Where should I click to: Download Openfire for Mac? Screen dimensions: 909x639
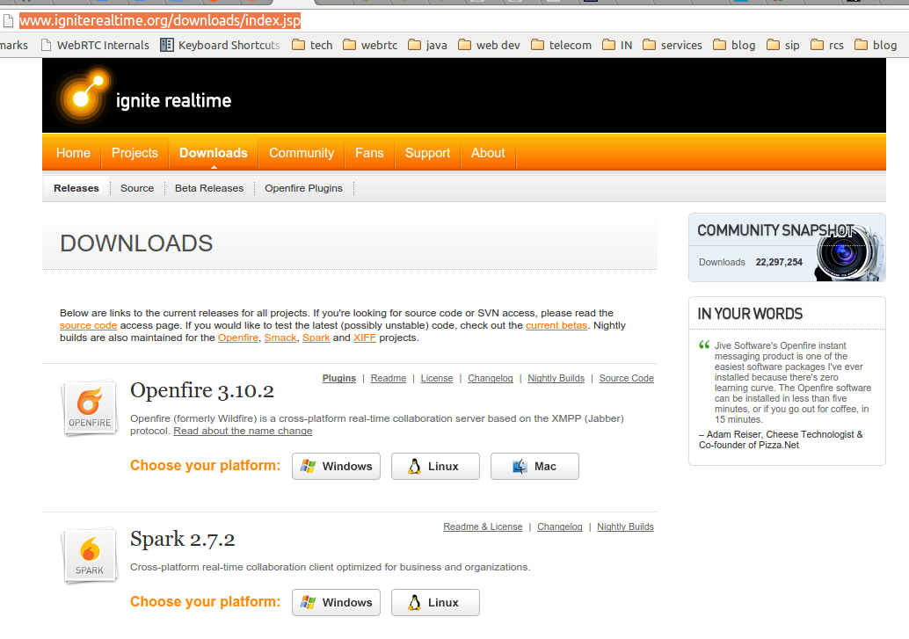[x=534, y=466]
